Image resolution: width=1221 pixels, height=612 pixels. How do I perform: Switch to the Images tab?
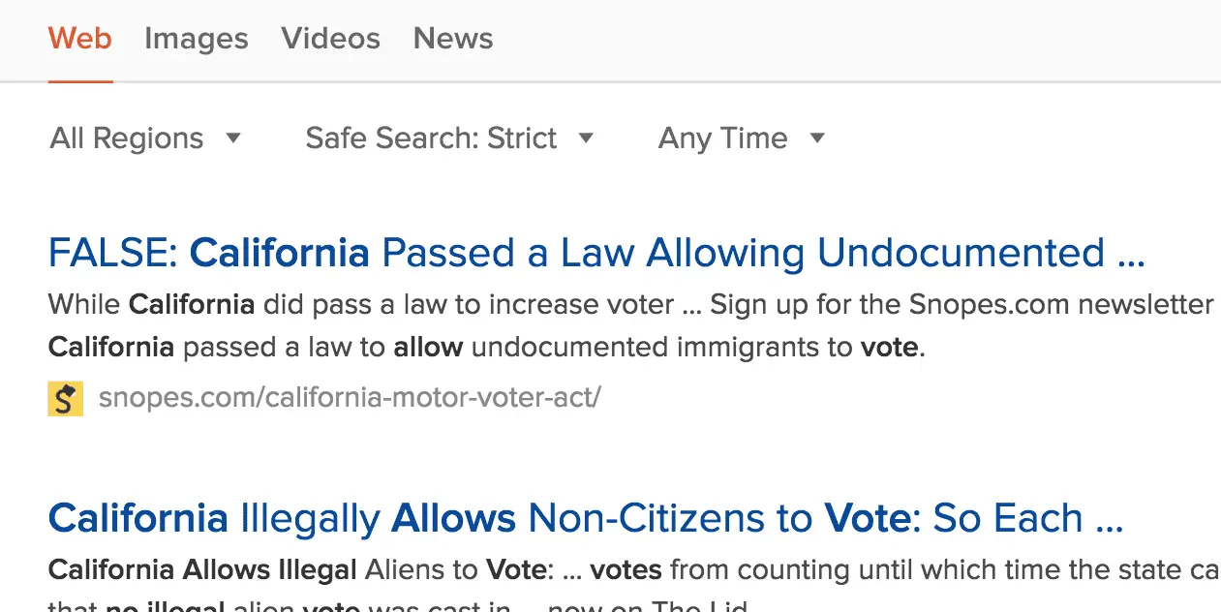click(196, 39)
